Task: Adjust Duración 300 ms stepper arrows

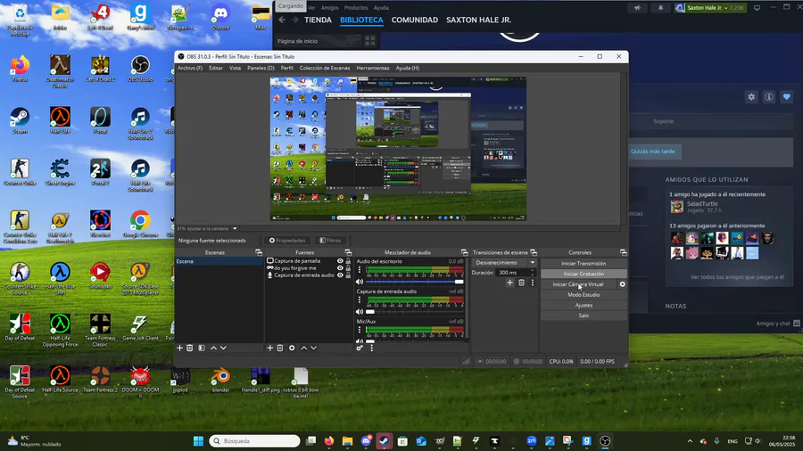Action: pyautogui.click(x=533, y=273)
